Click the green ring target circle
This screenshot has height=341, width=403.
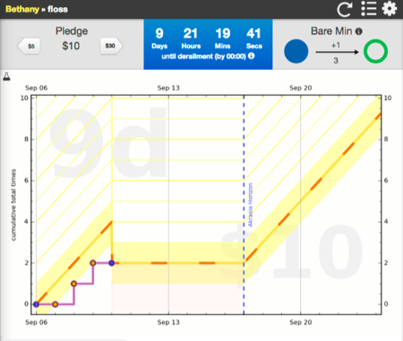click(x=375, y=51)
